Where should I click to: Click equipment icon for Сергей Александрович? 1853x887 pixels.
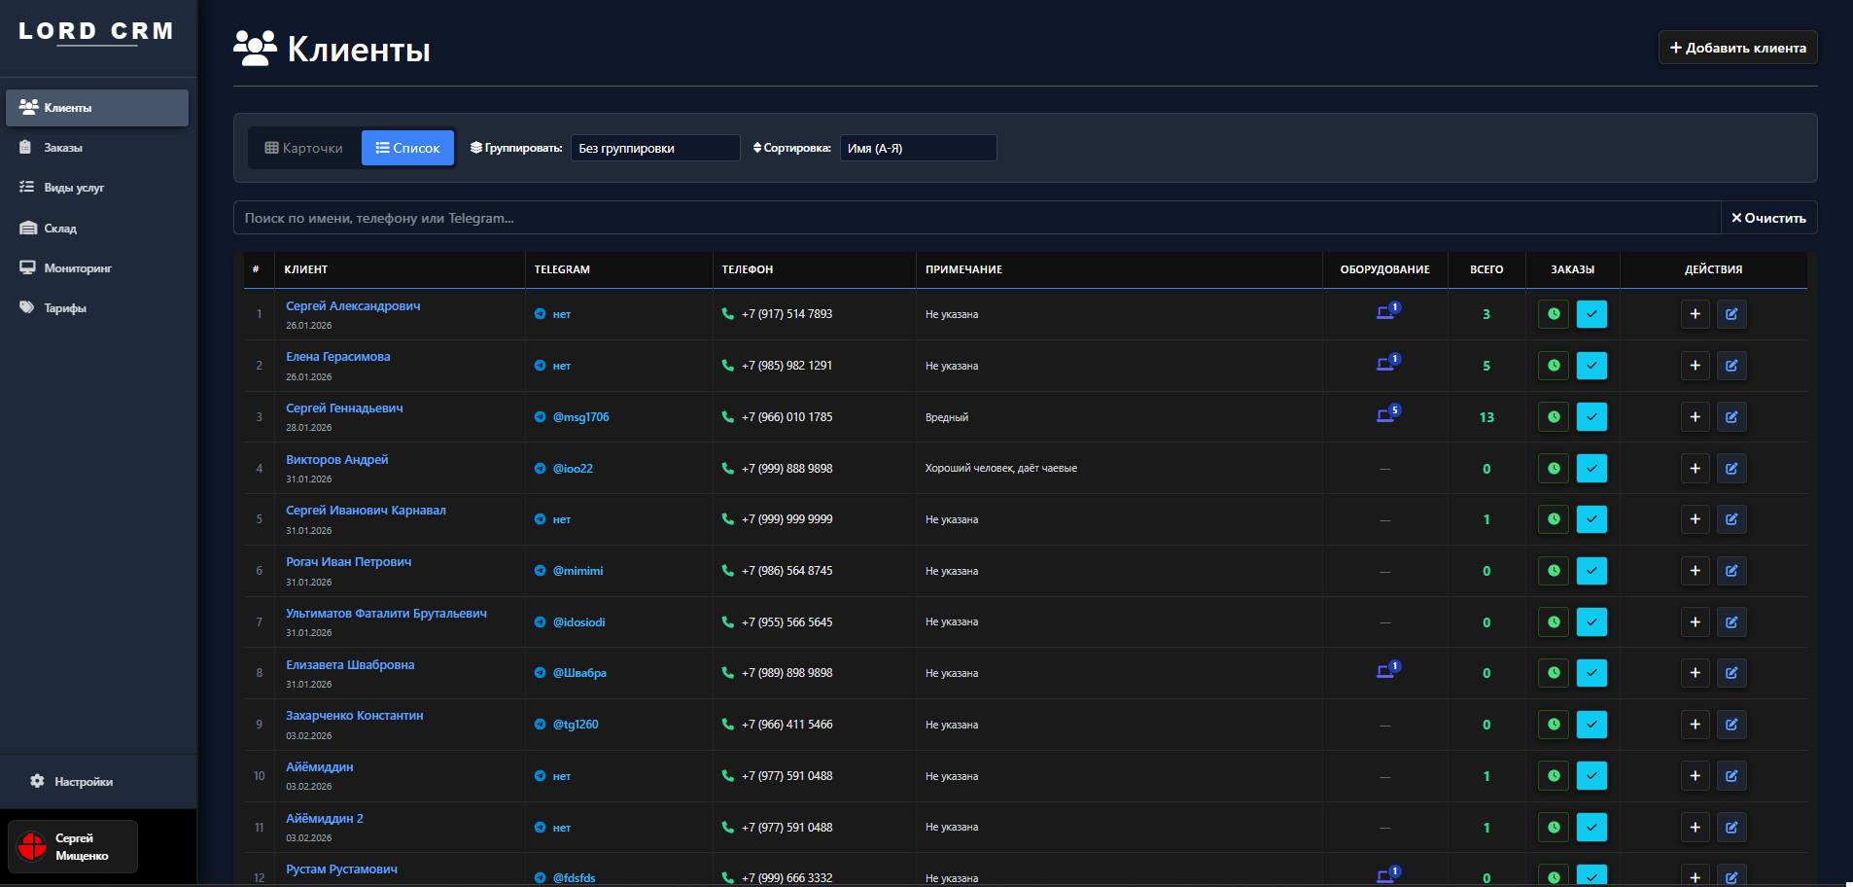click(1386, 313)
